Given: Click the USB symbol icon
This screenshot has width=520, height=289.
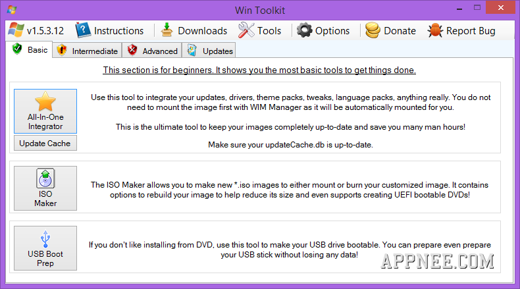Looking at the screenshot, I should pyautogui.click(x=45, y=239).
